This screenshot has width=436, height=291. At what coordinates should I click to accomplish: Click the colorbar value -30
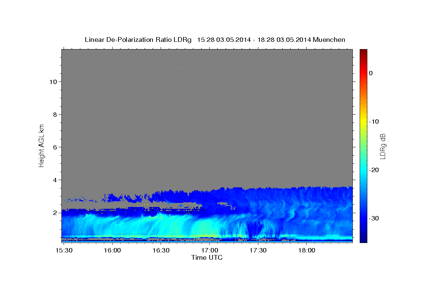tap(374, 218)
